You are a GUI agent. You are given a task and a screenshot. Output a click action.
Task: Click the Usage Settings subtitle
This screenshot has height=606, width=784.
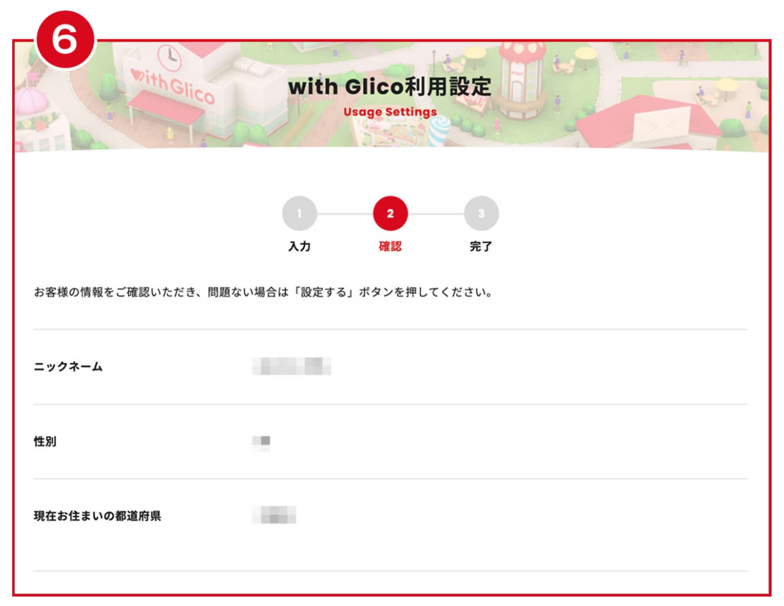[x=390, y=112]
